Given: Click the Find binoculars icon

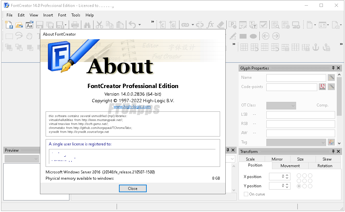Looking at the screenshot, I should point(87,25).
